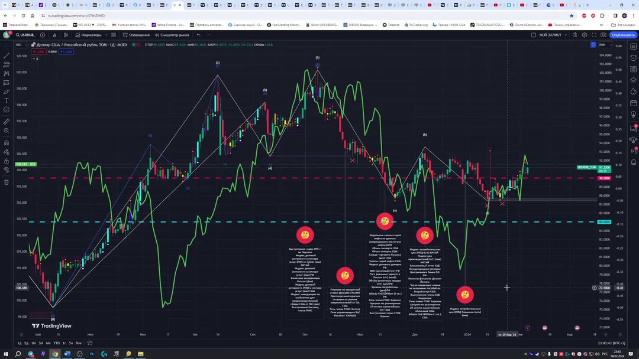The image size is (639, 359).
Task: Open the USD currency dropdown near chart title
Action: [21, 45]
